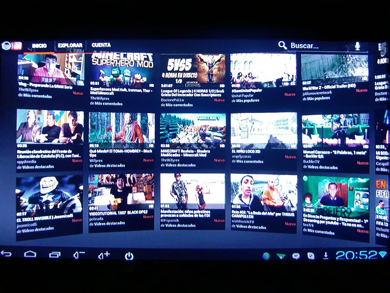Switch to the INICIO tab

click(x=39, y=46)
